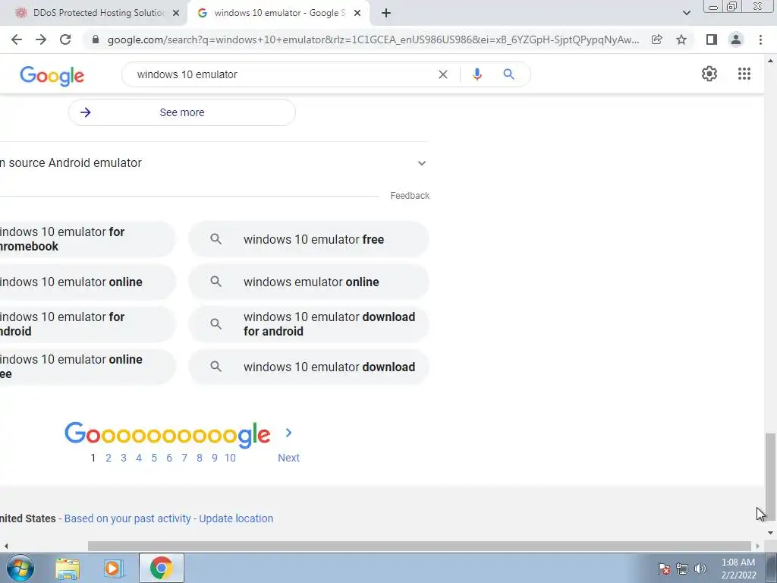Open the Google apps grid

[x=744, y=74]
